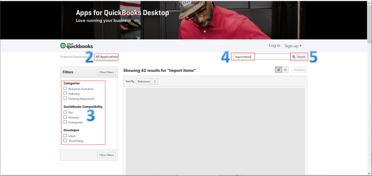
Task: Click 'Apps for QuickBooks Desktop' banner title
Action: (x=123, y=13)
